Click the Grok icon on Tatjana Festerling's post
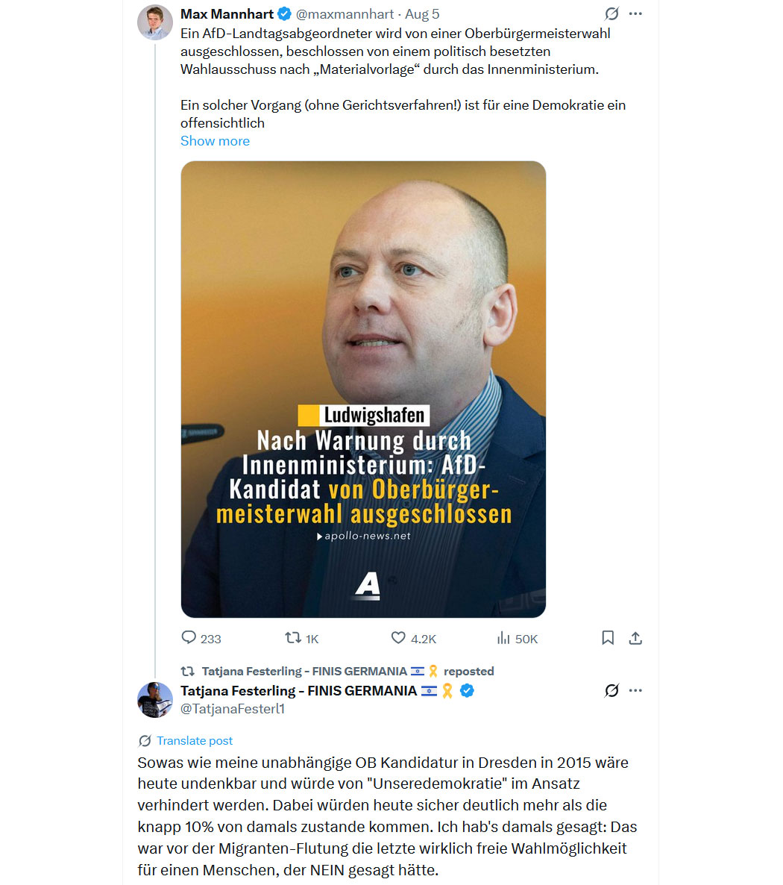The width and height of the screenshot is (783, 885). pyautogui.click(x=611, y=690)
